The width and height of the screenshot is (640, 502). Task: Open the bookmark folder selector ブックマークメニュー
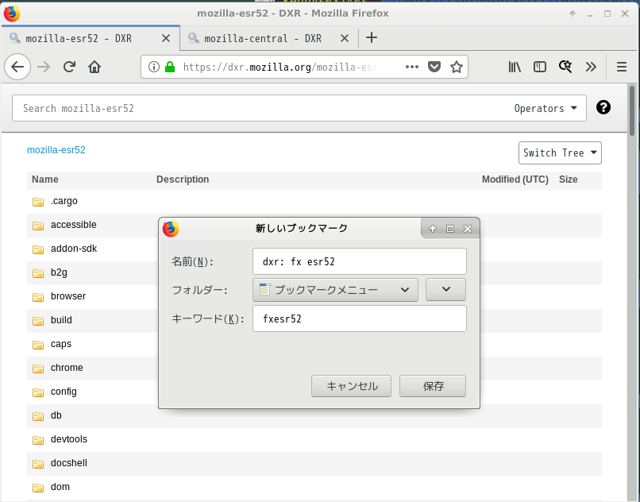click(335, 290)
